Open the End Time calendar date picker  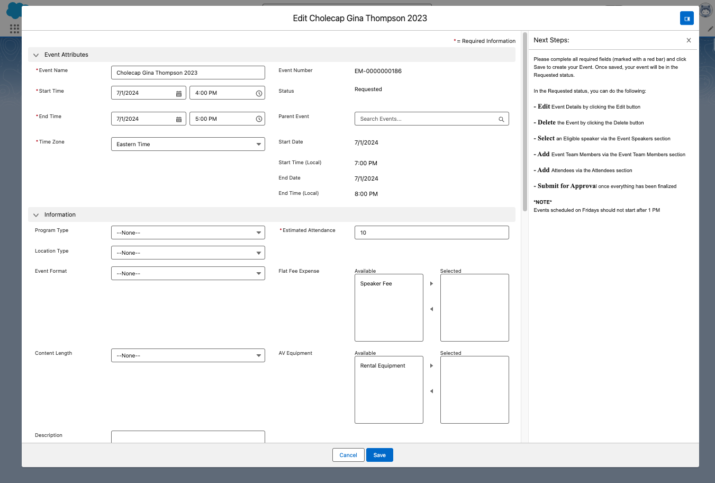click(179, 119)
